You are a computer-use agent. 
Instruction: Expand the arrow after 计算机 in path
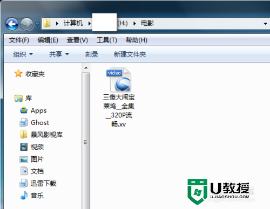coord(89,23)
